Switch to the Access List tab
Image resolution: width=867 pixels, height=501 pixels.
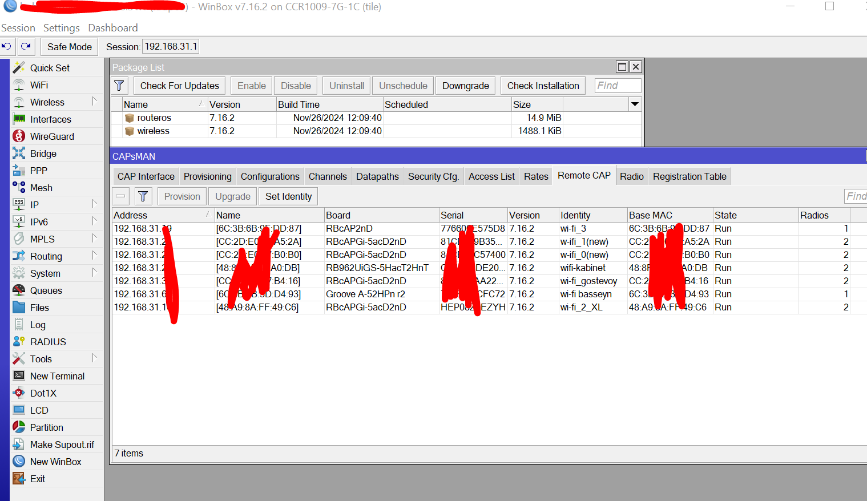click(491, 176)
